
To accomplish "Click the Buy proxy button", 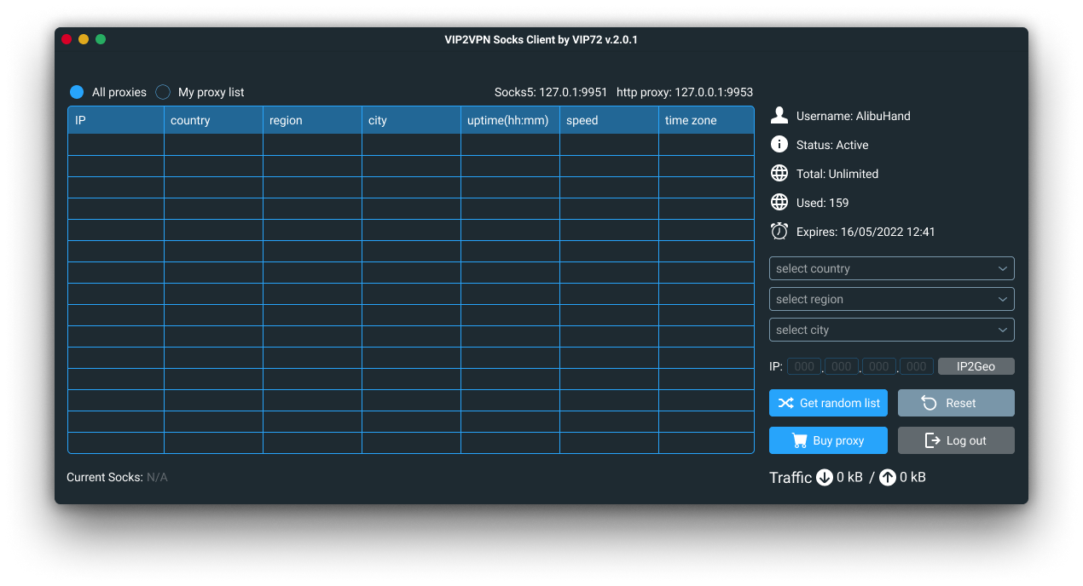I will [x=828, y=440].
